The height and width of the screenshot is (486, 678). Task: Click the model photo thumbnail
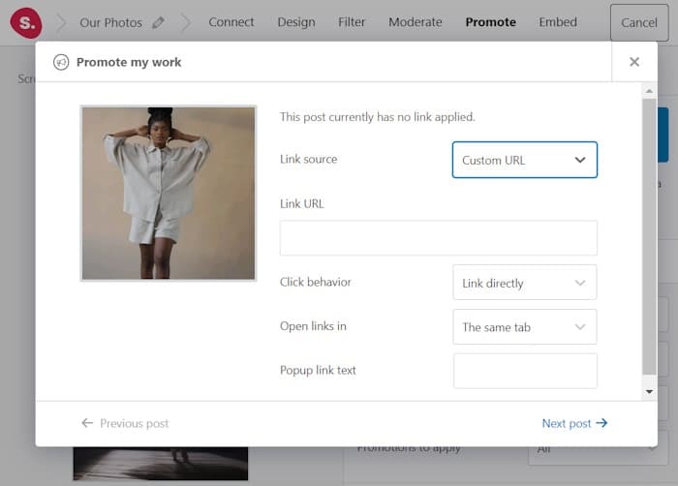point(169,193)
